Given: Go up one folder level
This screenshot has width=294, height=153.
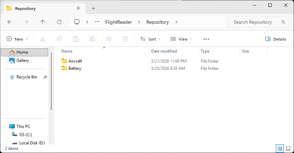Looking at the screenshot, I should 43,22.
